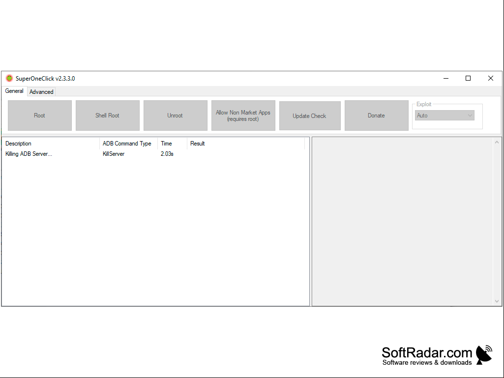Close the SuperOneClick window
The image size is (504, 378).
(x=491, y=79)
